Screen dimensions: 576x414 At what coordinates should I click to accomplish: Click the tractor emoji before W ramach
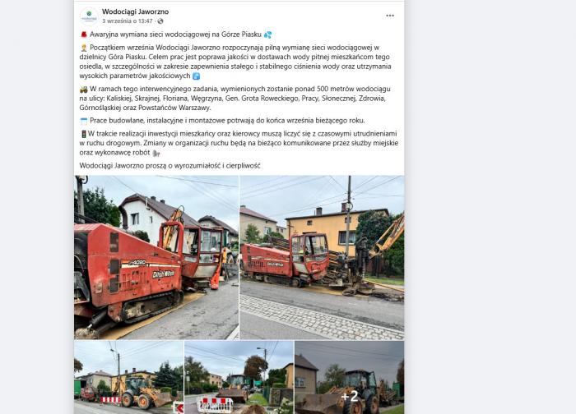tap(84, 89)
